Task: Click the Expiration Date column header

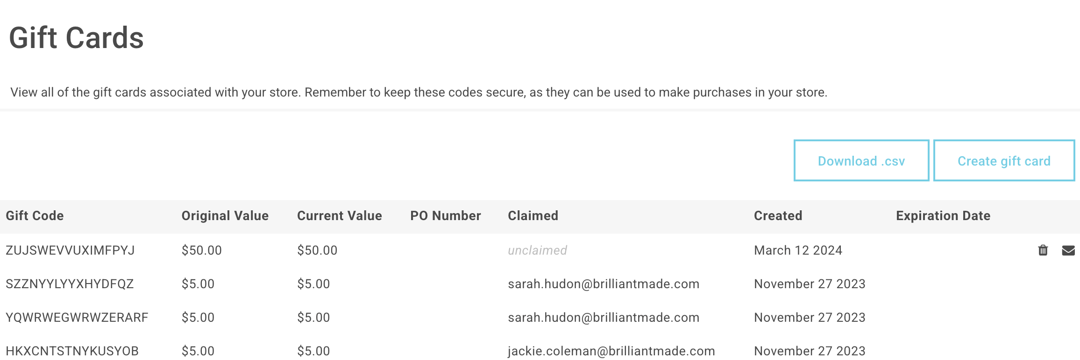Action: point(943,215)
